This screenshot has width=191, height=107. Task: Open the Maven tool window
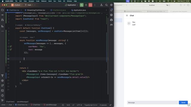111,25
